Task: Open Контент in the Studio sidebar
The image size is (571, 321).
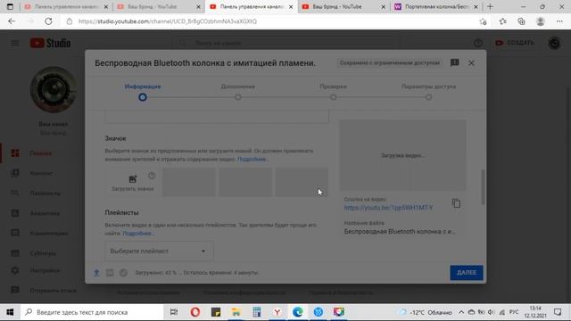Action: point(41,173)
